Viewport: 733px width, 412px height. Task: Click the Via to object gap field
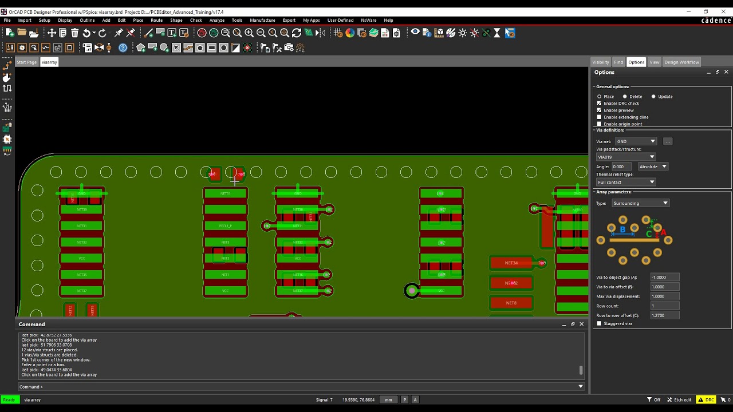(665, 278)
